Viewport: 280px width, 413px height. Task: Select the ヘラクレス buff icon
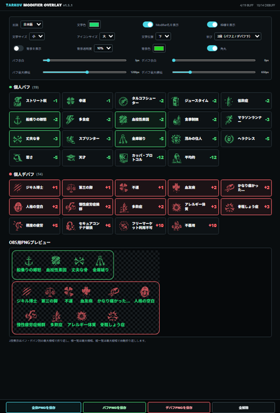pos(229,139)
